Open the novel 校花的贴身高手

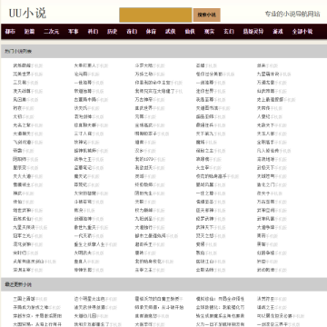pyautogui.click(x=212, y=176)
